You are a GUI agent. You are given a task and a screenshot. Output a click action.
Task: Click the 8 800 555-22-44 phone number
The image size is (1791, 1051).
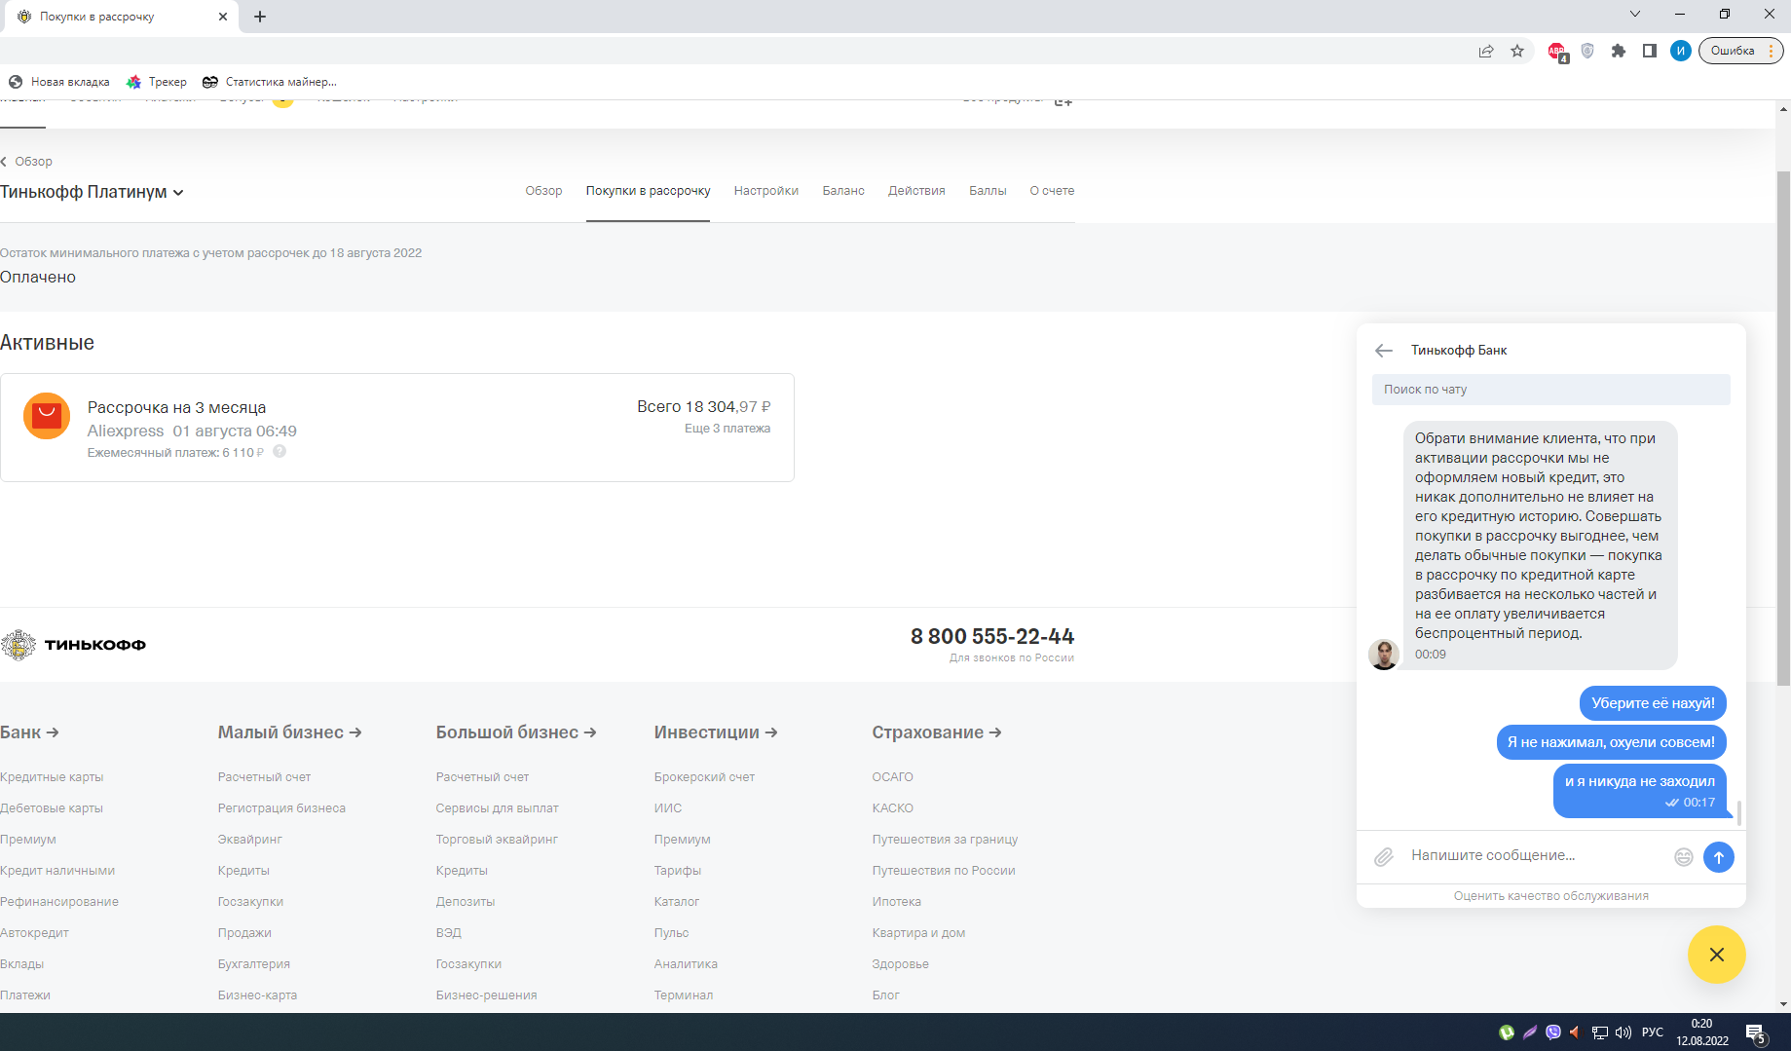[x=992, y=636]
